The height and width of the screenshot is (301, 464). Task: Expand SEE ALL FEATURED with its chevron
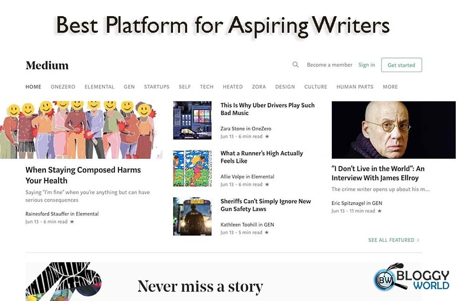click(x=392, y=240)
